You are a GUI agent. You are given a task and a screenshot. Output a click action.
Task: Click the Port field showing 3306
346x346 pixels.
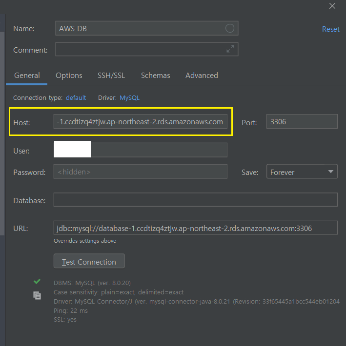pyautogui.click(x=302, y=121)
